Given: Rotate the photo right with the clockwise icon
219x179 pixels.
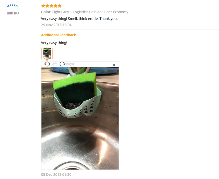Looking at the screenshot, I should tap(62, 64).
